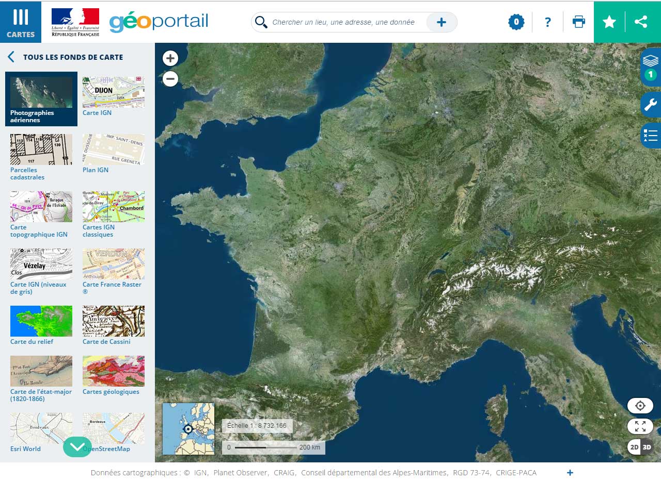Click 'CRAIG' attribution text
The image size is (661, 483).
pos(285,473)
